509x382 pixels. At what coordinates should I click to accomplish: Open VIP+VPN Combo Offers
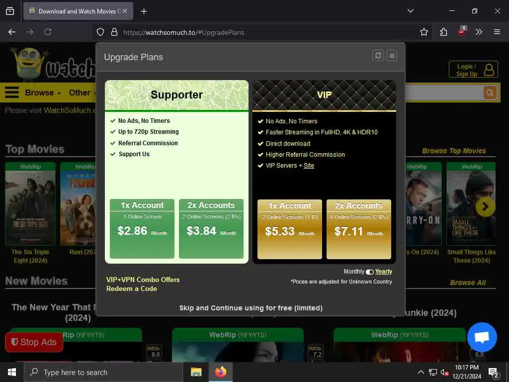pyautogui.click(x=143, y=280)
